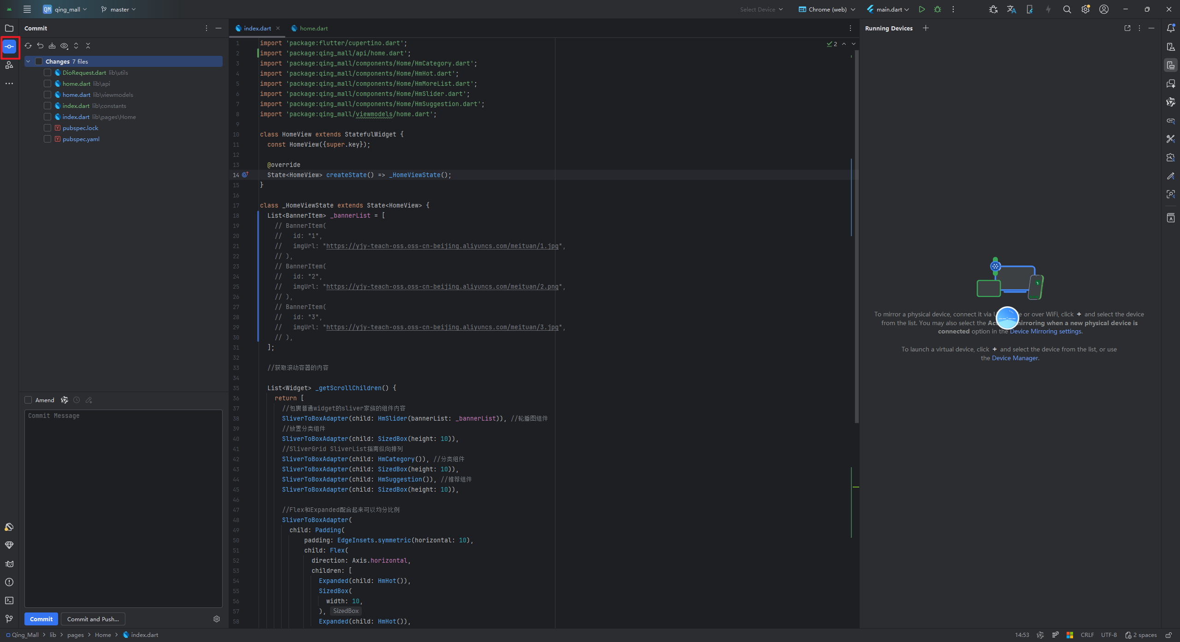Click into the Commit Message field
This screenshot has width=1180, height=642.
point(124,507)
